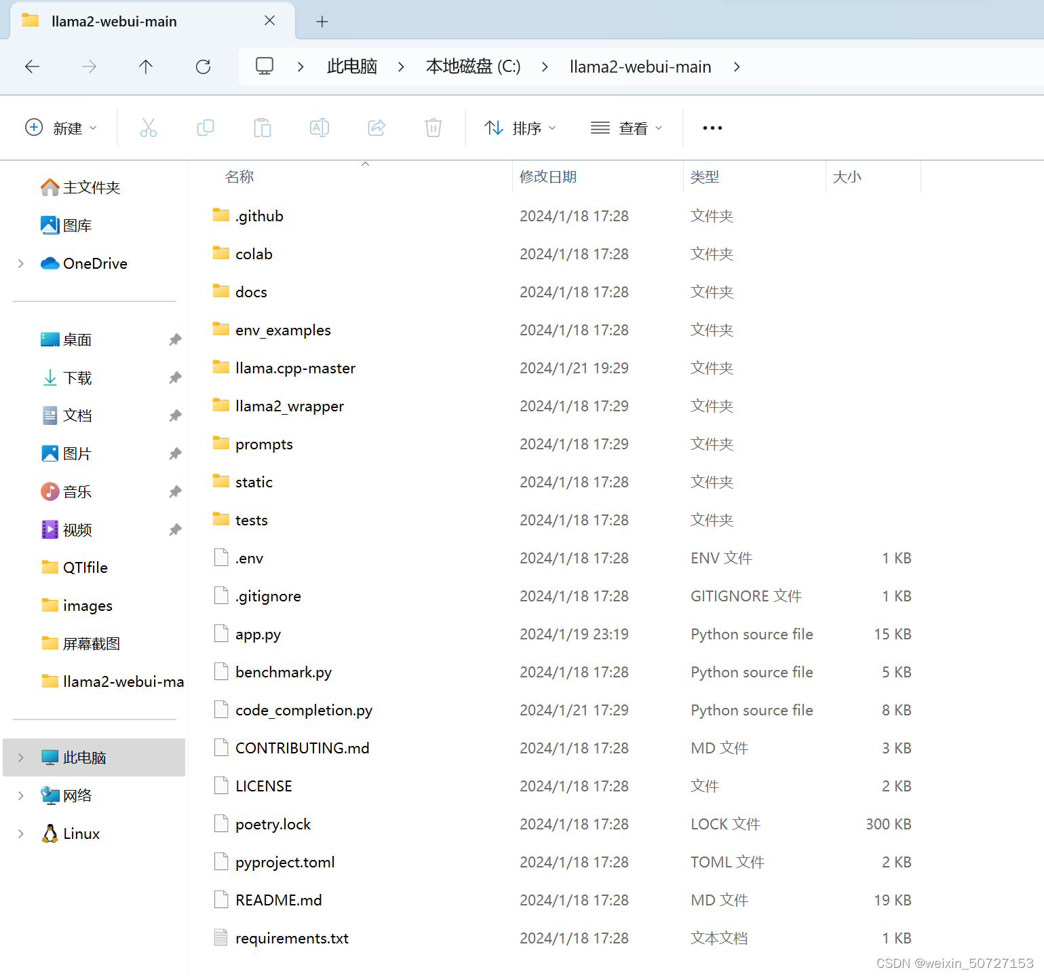
Task: Open the 排序 (Sort) dropdown
Action: [520, 128]
